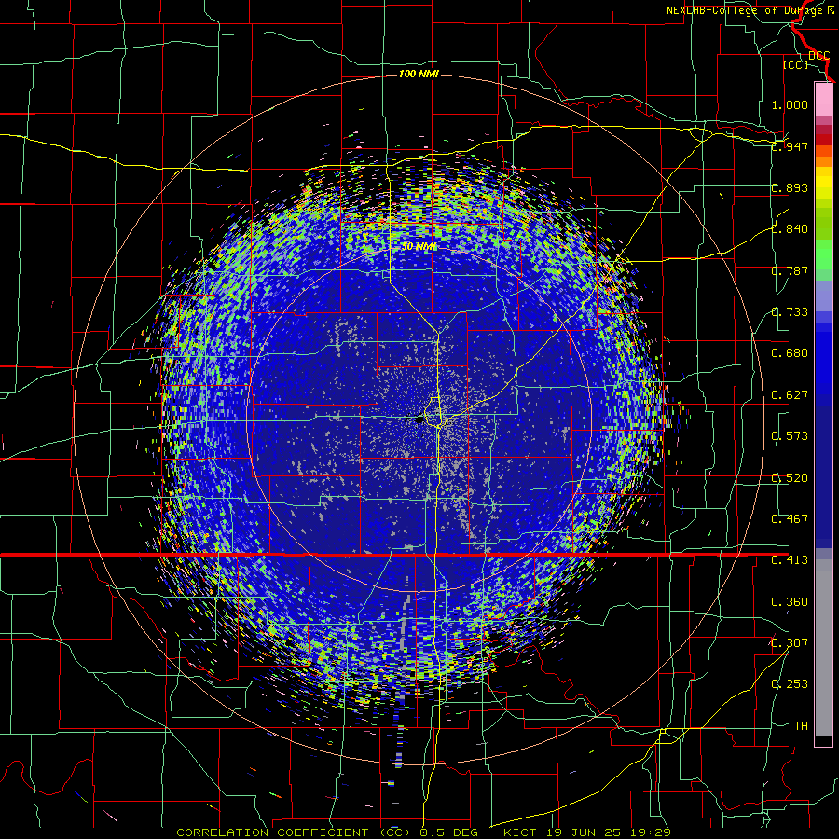Viewport: 839px width, 839px height.
Task: Click the 19 JUN 25 date text
Action: (584, 832)
